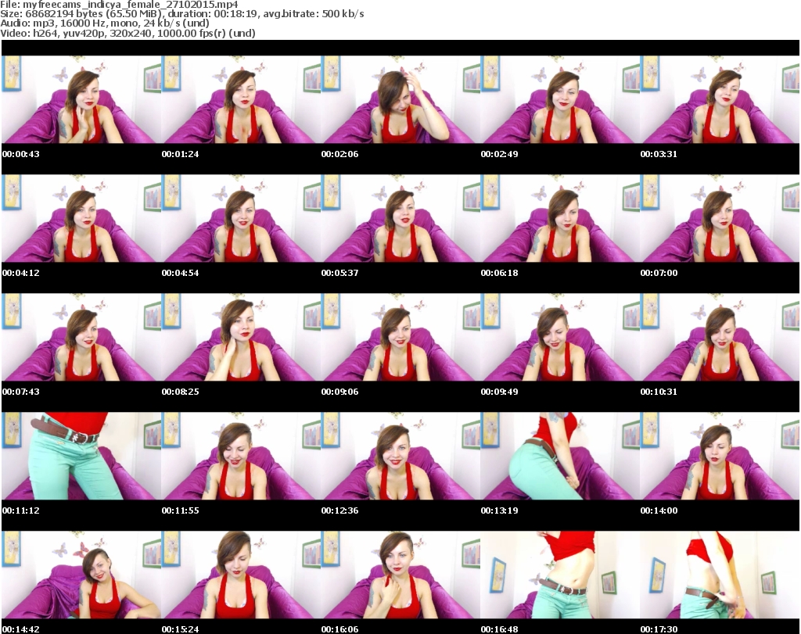Select the thumbnail frame stamped 00:07:43
This screenshot has width=801, height=634.
pos(81,338)
